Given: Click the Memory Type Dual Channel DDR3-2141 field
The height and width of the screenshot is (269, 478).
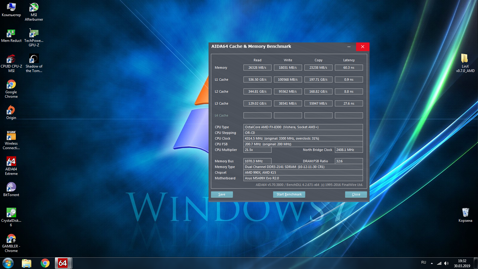Looking at the screenshot, I should coord(303,167).
